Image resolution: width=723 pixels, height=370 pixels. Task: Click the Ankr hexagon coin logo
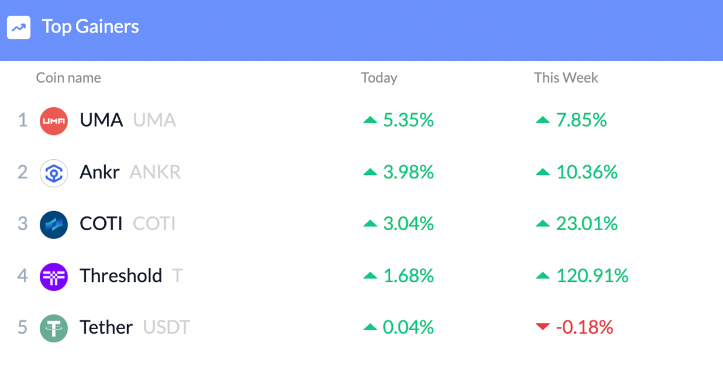[x=54, y=173]
